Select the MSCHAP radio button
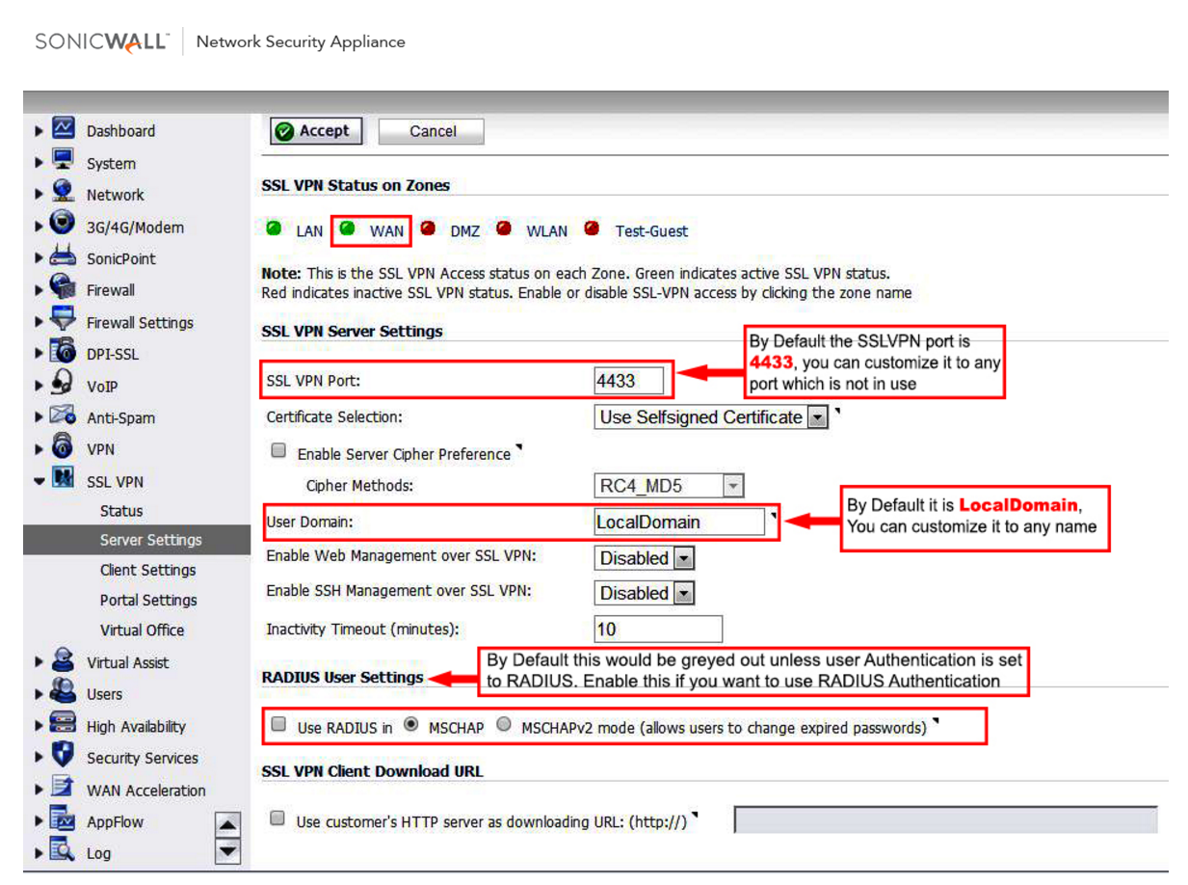This screenshot has width=1188, height=885. pos(411,725)
